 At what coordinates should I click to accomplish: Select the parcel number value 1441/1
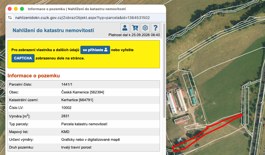click(67, 84)
